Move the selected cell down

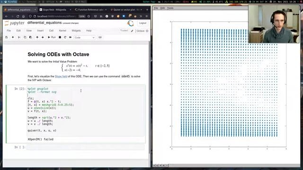tap(43, 37)
